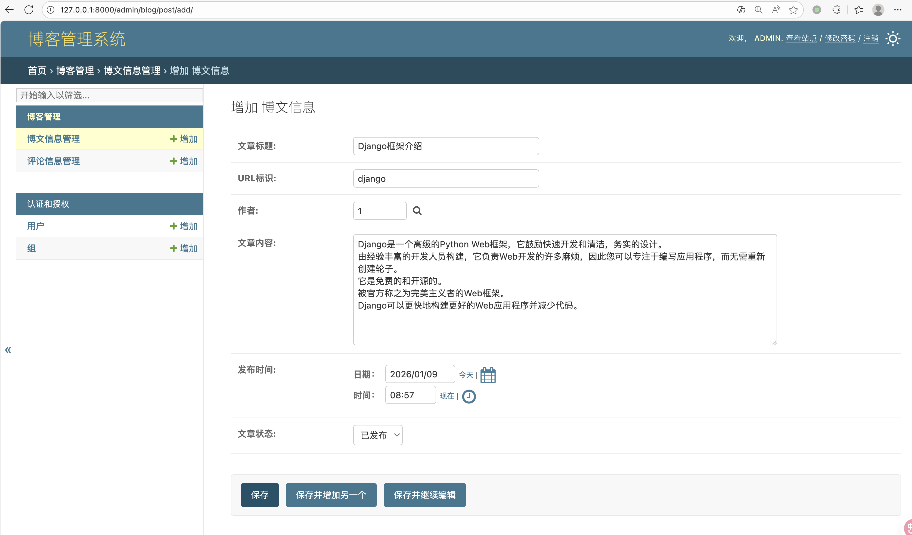Image resolution: width=912 pixels, height=535 pixels.
Task: Click the 博客管理系统 site title
Action: click(77, 39)
